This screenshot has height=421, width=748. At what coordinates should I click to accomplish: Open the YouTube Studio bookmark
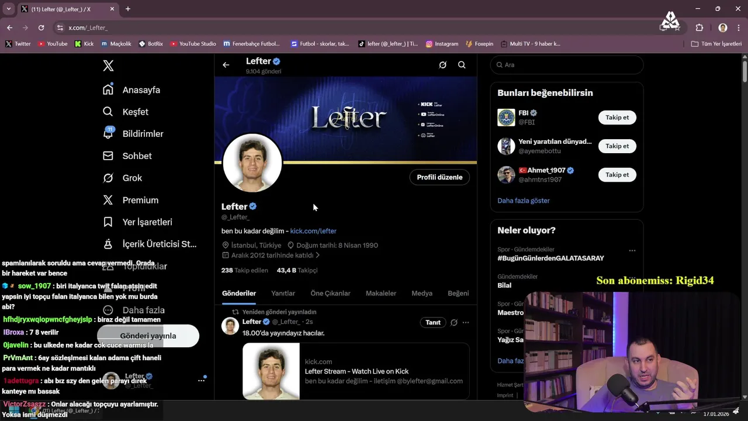pyautogui.click(x=193, y=44)
